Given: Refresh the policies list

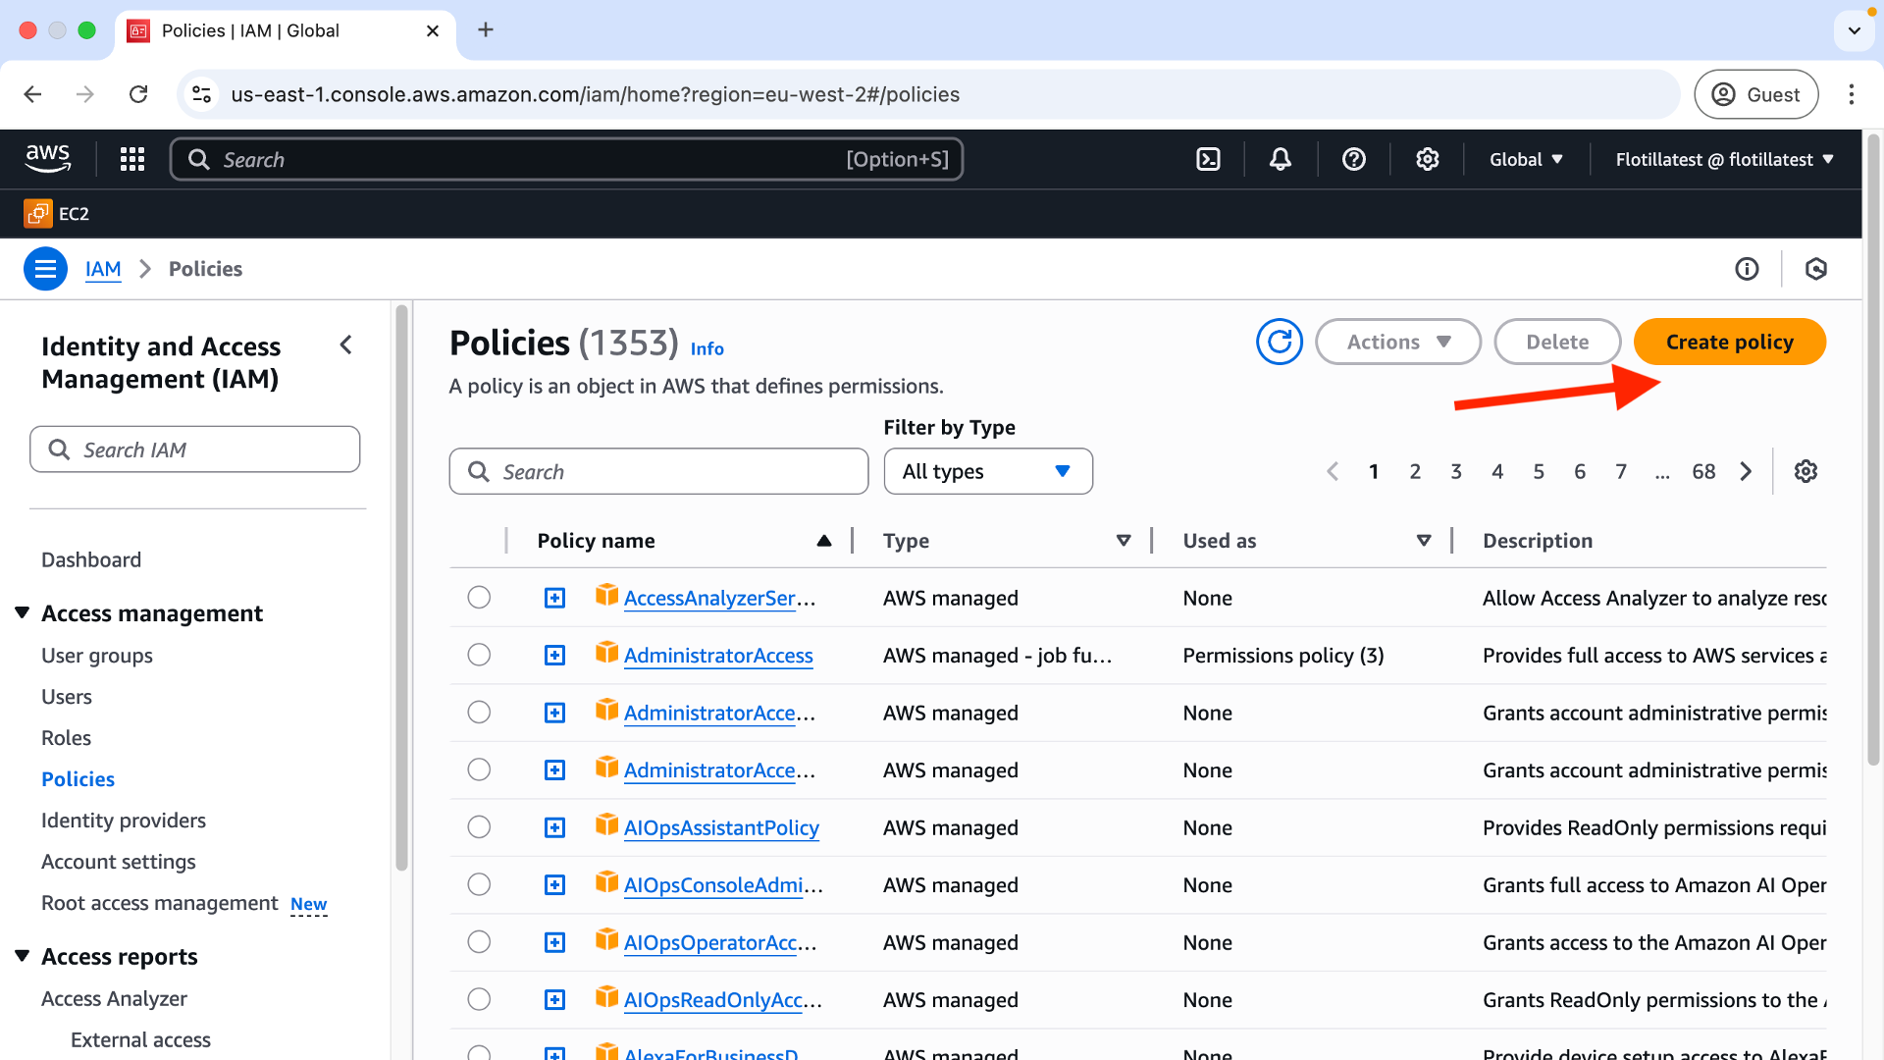Looking at the screenshot, I should pyautogui.click(x=1280, y=342).
